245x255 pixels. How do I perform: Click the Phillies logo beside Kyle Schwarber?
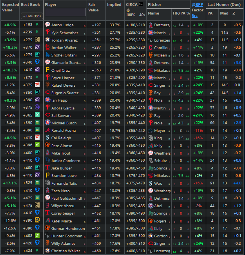(47, 32)
